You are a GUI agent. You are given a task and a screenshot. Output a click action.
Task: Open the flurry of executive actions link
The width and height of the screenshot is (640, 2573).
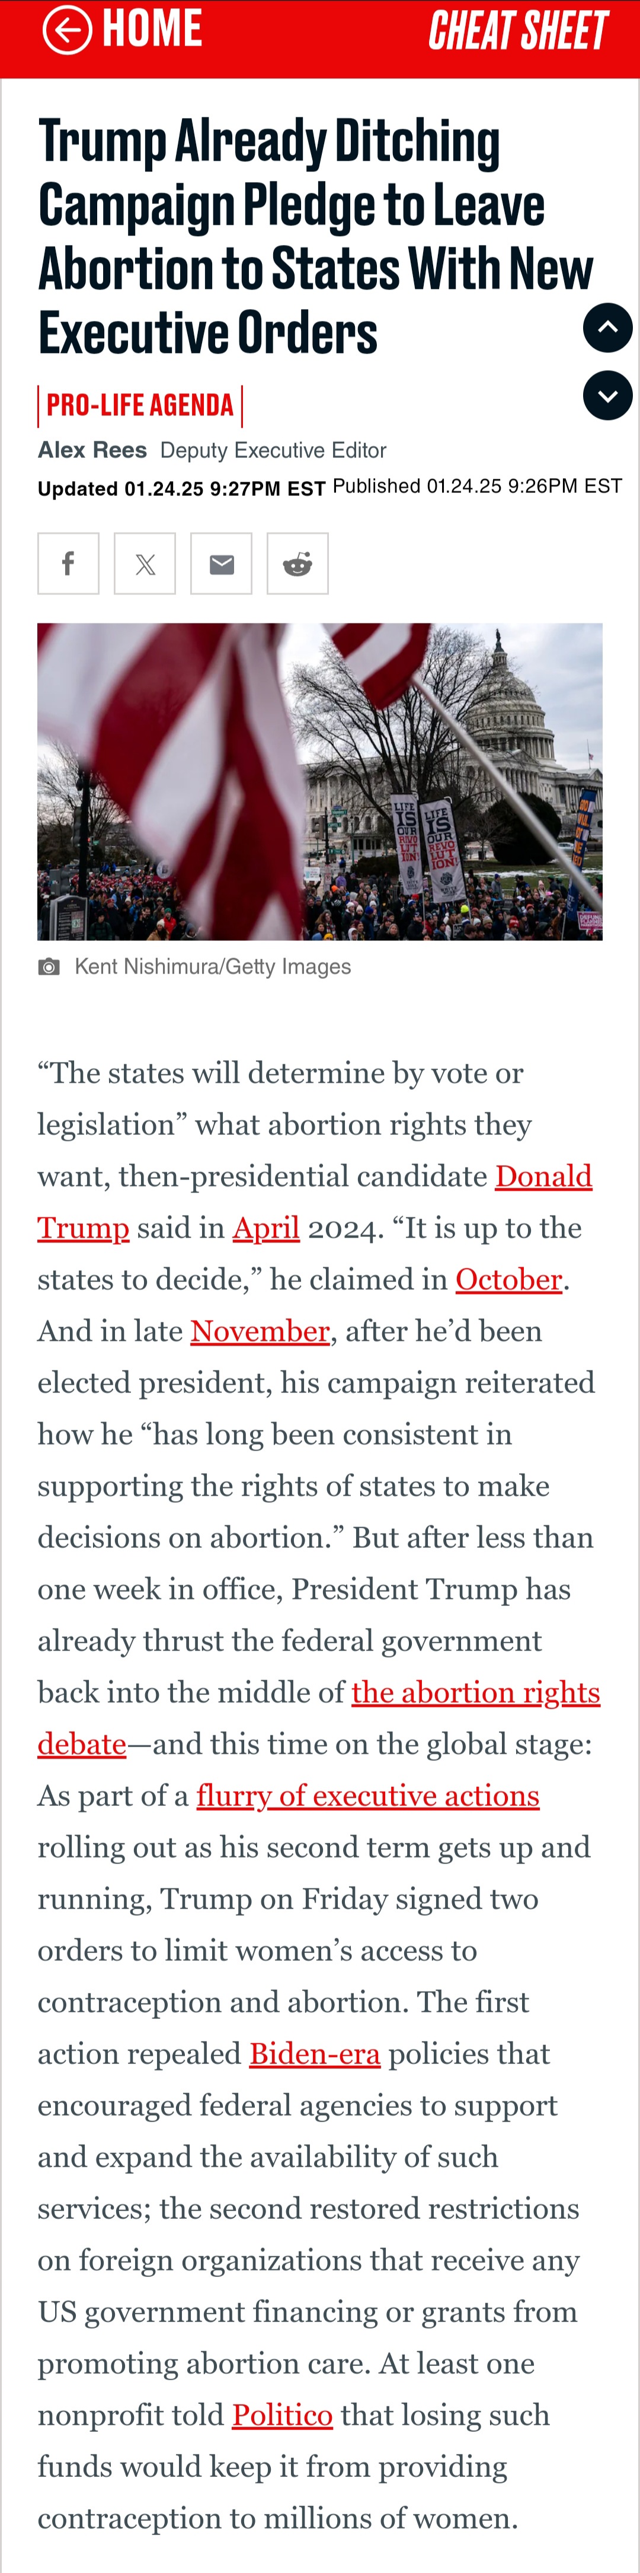(367, 1796)
